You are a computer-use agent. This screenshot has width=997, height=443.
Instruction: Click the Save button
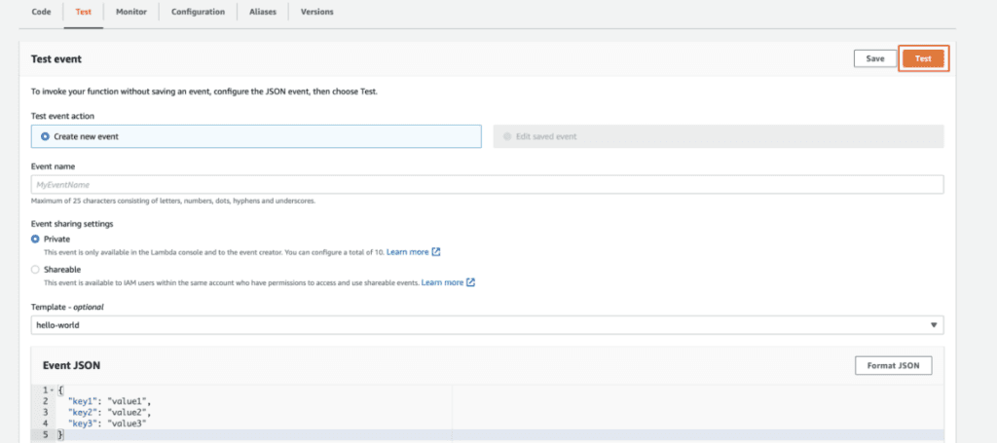[x=875, y=58]
